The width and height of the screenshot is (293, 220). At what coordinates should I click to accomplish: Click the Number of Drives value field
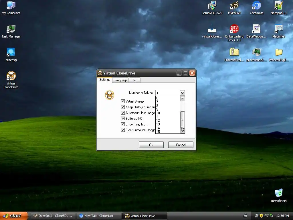(168, 93)
